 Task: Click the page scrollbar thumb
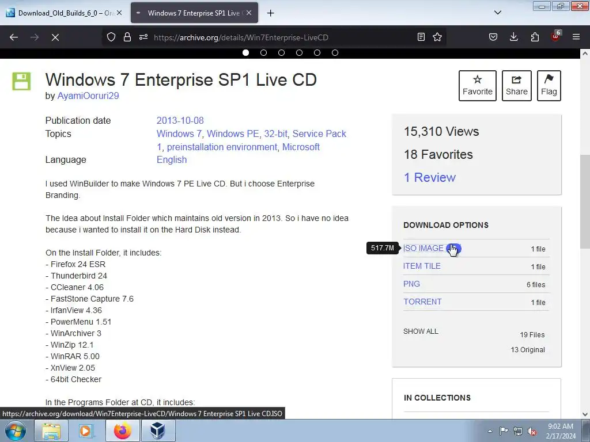point(585,201)
